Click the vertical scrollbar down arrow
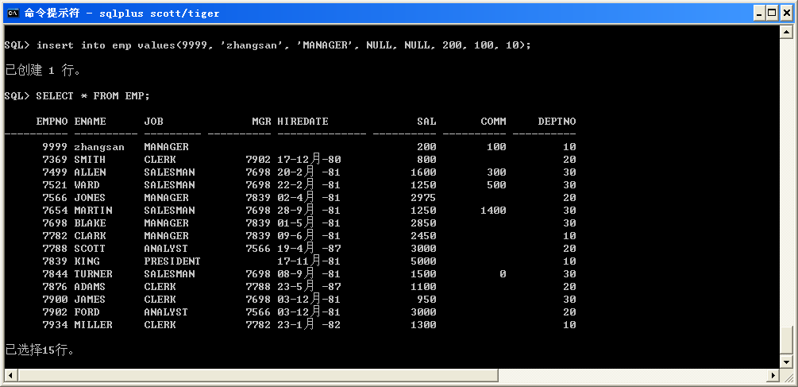798x387 pixels. 786,362
